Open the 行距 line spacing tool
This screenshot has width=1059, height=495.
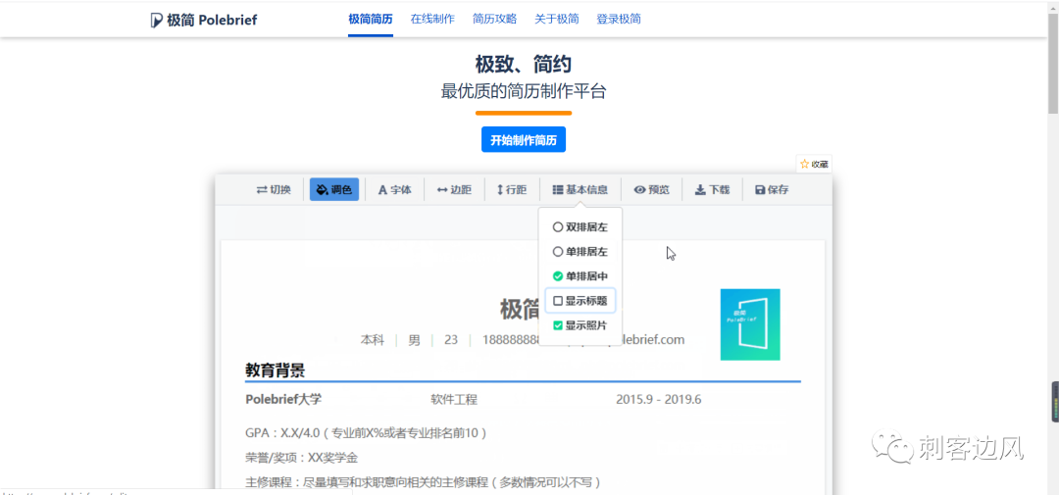(x=512, y=190)
